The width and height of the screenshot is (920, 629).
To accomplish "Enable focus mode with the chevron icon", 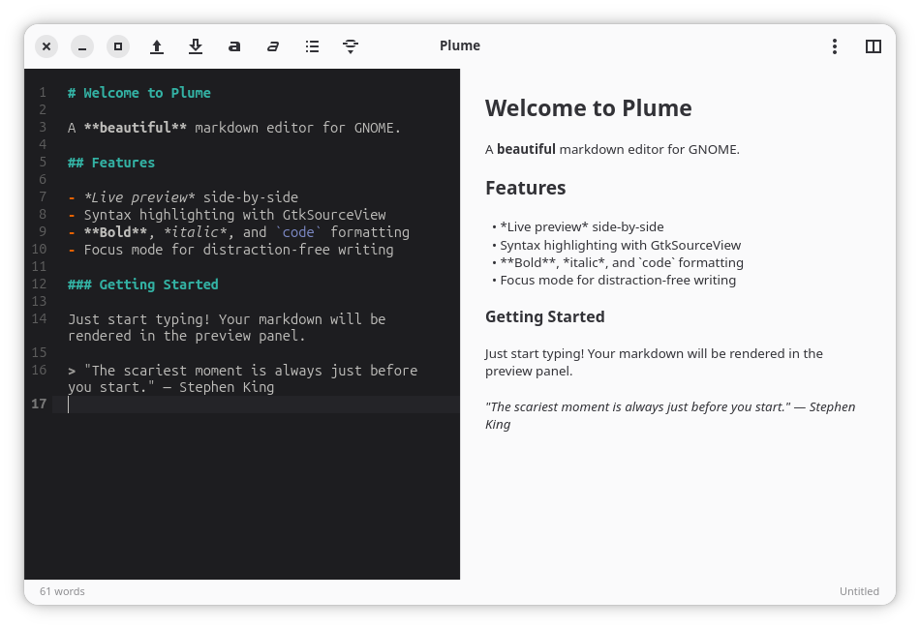I will coord(350,45).
